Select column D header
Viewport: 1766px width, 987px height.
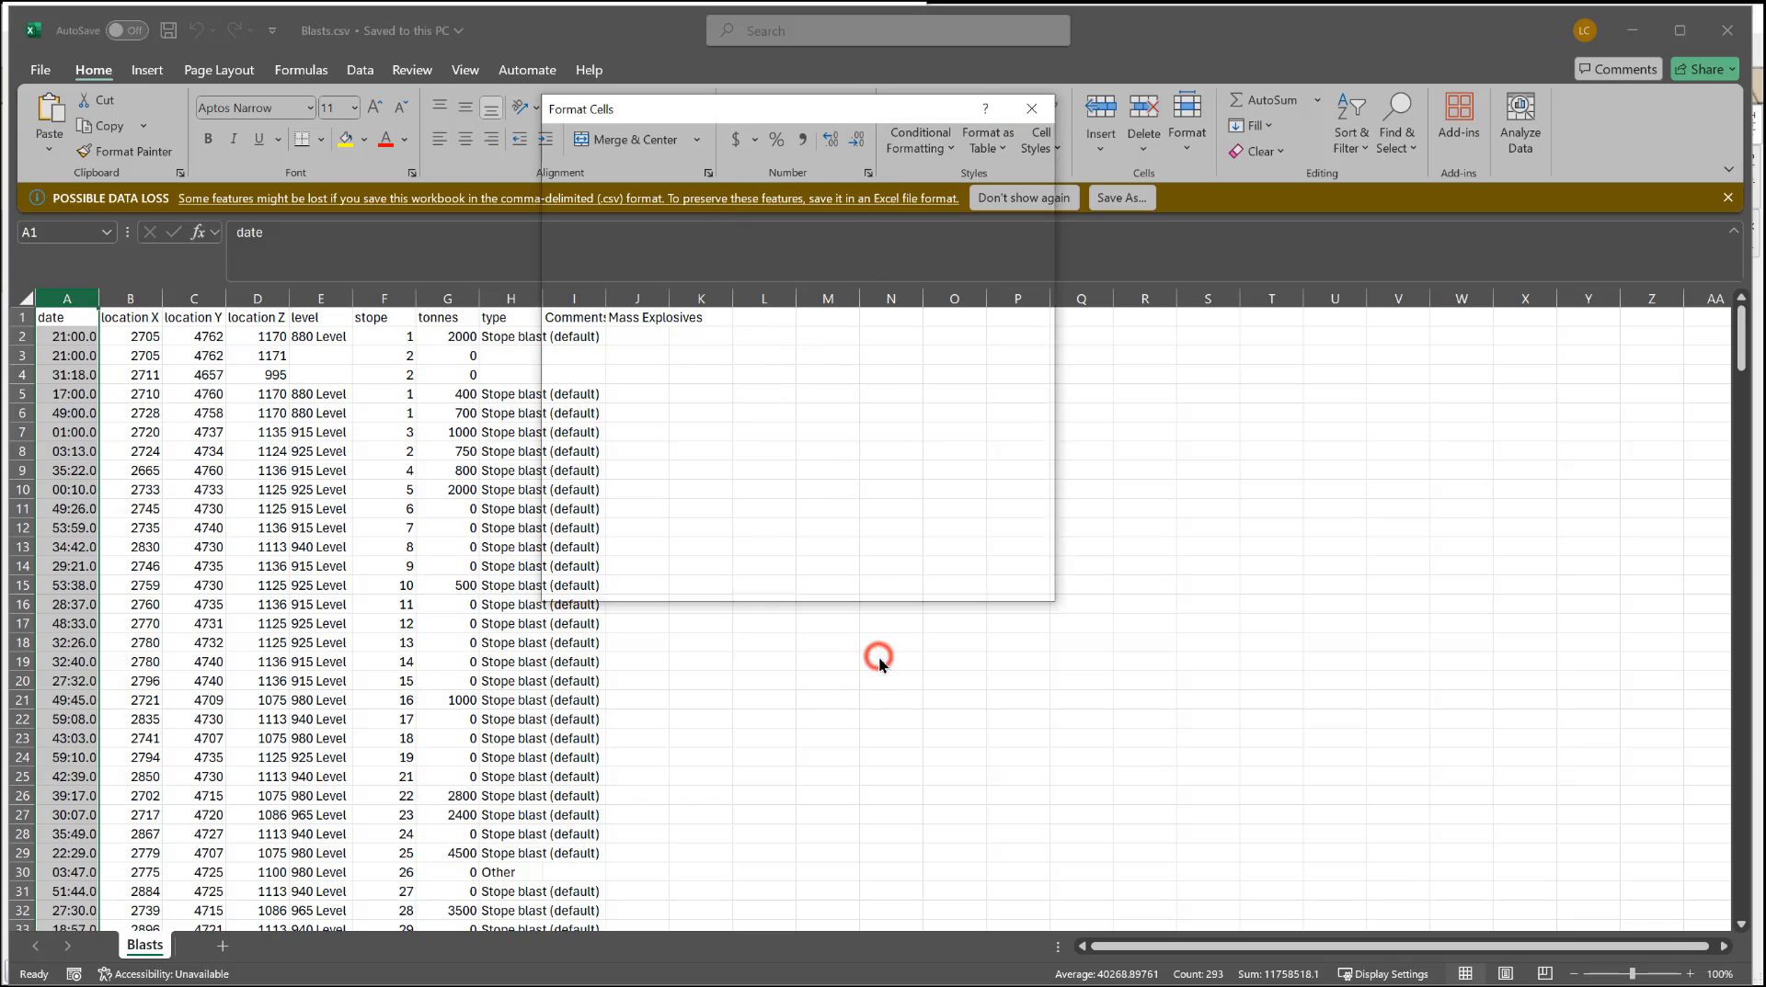[258, 298]
